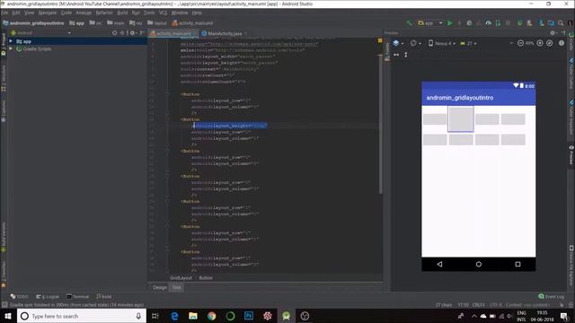This screenshot has width=575, height=323.
Task: Click the GridLayout breadcrumb below editor
Action: pyautogui.click(x=181, y=278)
